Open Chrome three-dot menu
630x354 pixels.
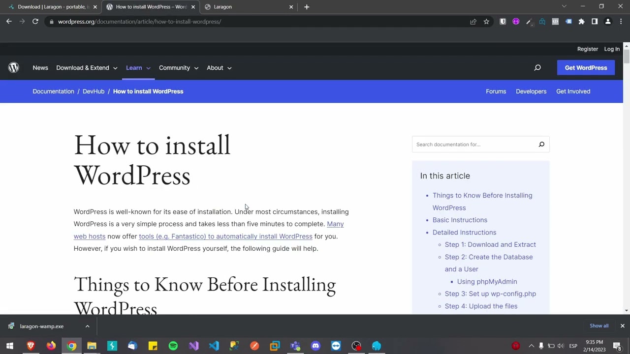pos(621,22)
